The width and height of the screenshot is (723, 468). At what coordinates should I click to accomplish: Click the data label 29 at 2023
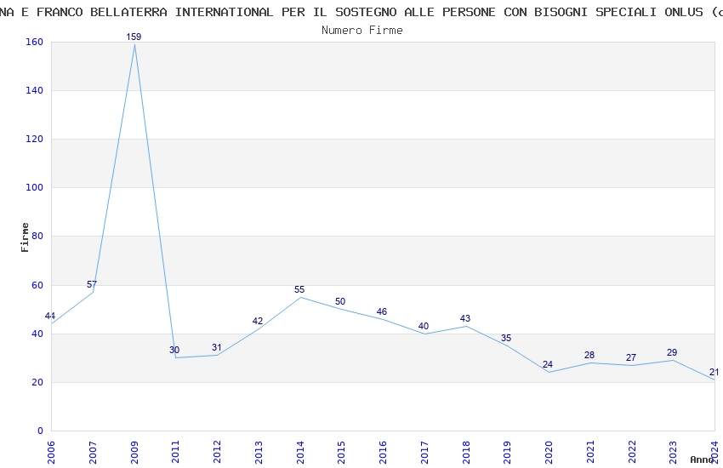pos(672,353)
